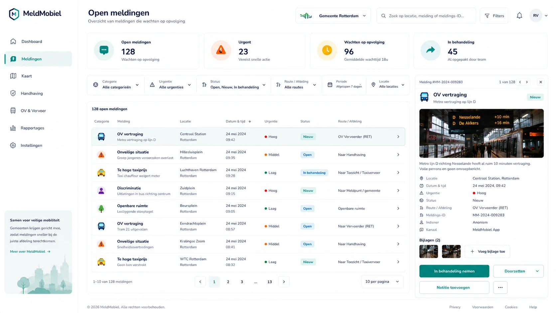The width and height of the screenshot is (556, 313).
Task: Click the warning icon in Hillesluisplein row
Action: [x=101, y=155]
